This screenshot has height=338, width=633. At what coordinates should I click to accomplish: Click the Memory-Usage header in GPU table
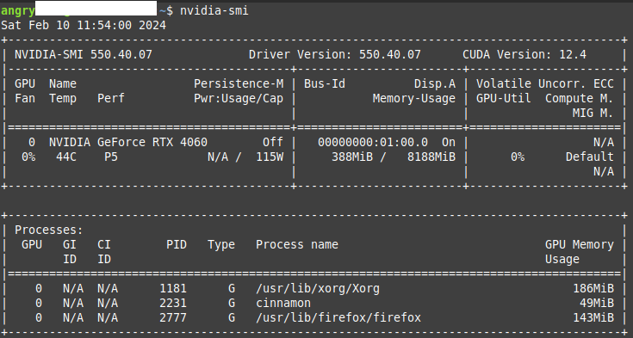pyautogui.click(x=413, y=98)
